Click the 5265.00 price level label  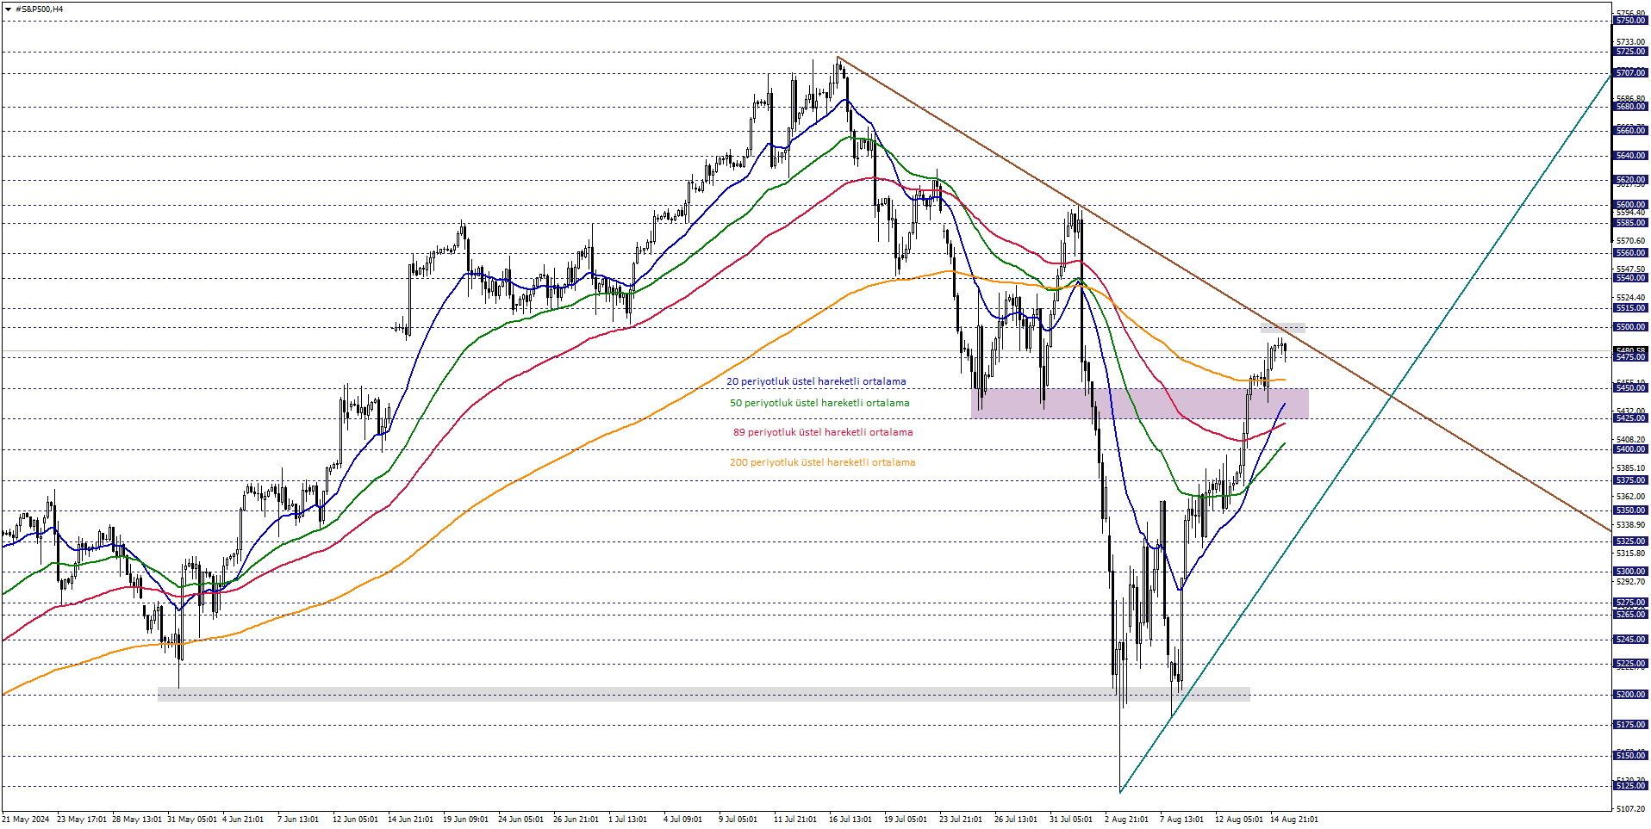point(1630,615)
